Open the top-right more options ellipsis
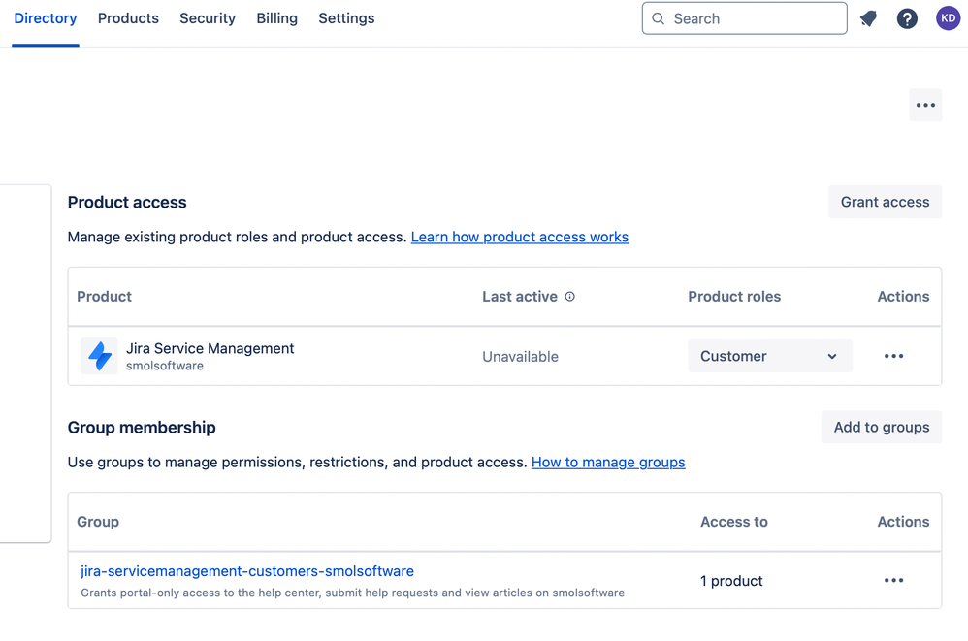Viewport: 968px width, 641px height. (x=925, y=105)
